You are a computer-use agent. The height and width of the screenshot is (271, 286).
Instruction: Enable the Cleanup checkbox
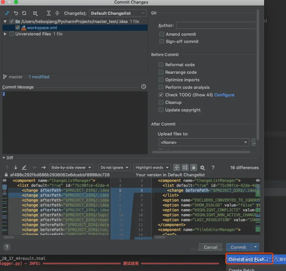click(161, 102)
